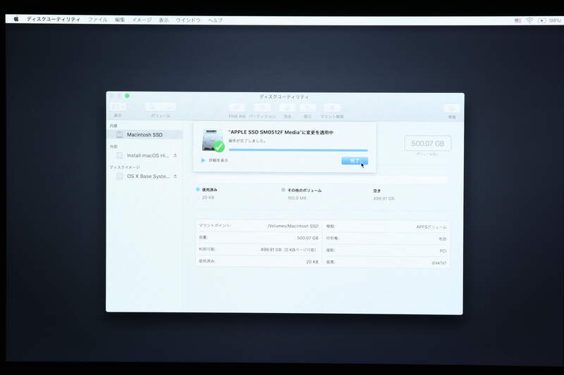Open the Apple menu

(x=16, y=19)
